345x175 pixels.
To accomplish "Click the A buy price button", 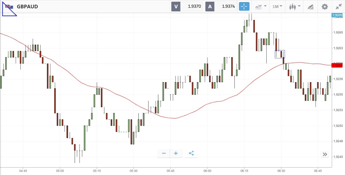I will [210, 6].
